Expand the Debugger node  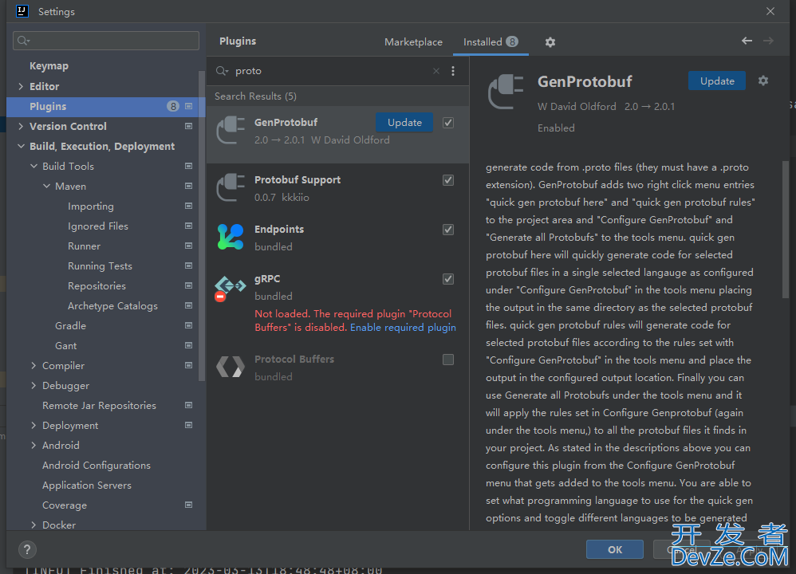pos(33,386)
